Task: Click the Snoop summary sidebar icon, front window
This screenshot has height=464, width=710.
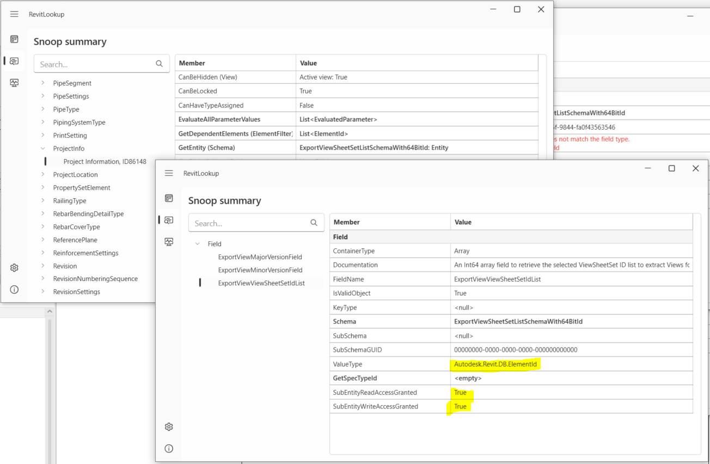Action: click(169, 219)
